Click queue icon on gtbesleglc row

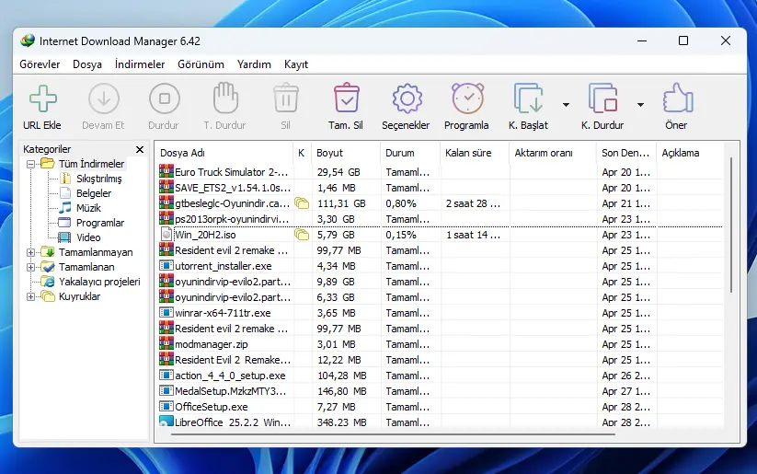pos(303,203)
